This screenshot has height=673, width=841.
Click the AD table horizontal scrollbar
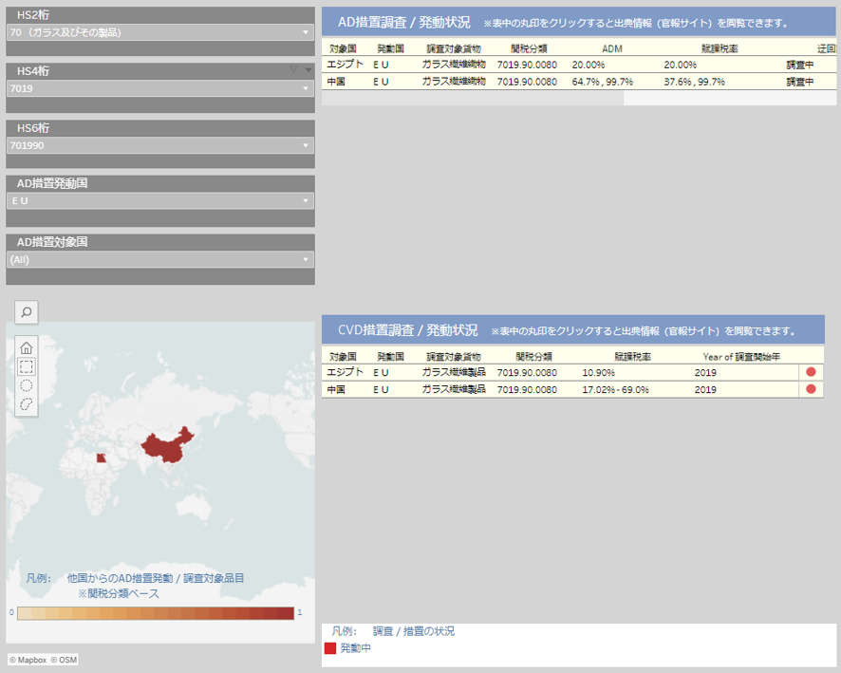point(473,98)
